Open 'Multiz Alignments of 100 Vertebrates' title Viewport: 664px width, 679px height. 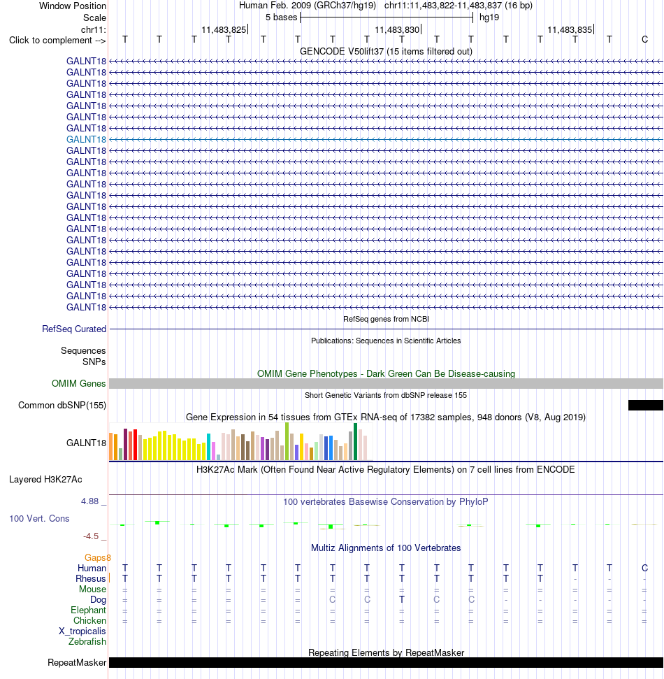click(386, 548)
